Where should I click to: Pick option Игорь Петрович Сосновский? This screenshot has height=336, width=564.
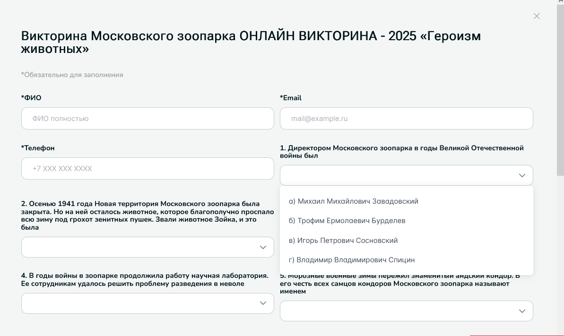click(343, 241)
